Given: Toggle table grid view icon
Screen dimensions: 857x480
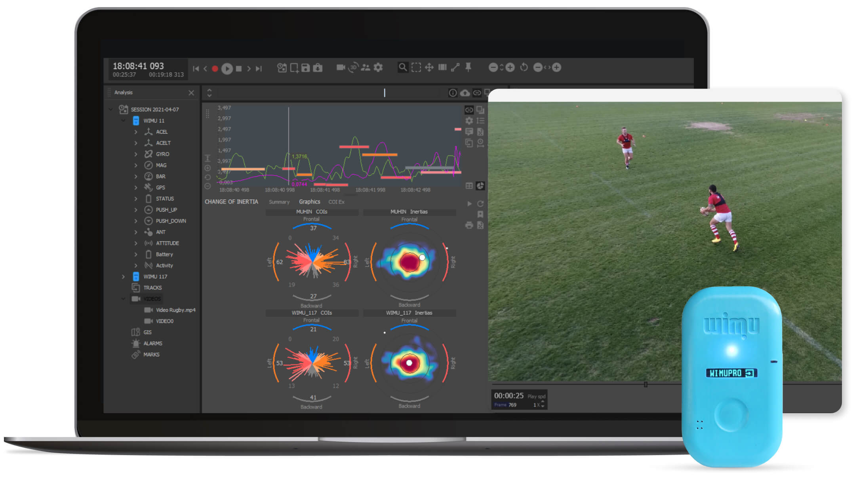Looking at the screenshot, I should pos(469,186).
